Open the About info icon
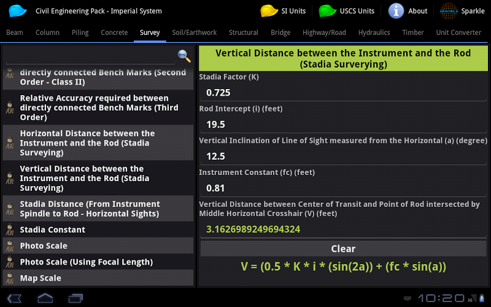 (x=396, y=10)
